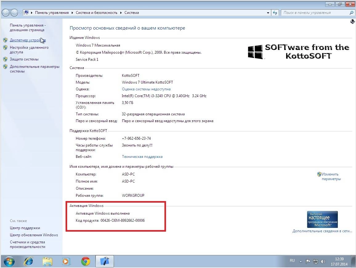The image size is (356, 268).
Task: Launch Internet Explorer from taskbar
Action: pyautogui.click(x=28, y=262)
